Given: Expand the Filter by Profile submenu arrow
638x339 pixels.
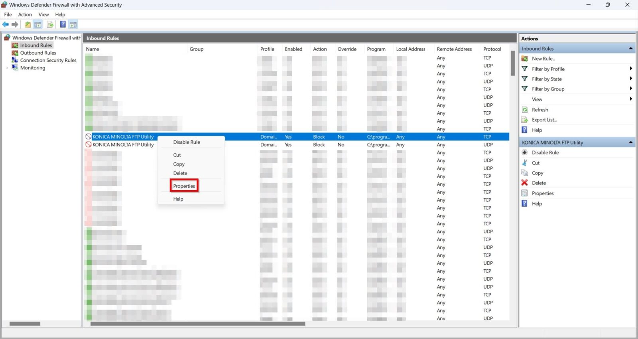Looking at the screenshot, I should [x=630, y=69].
